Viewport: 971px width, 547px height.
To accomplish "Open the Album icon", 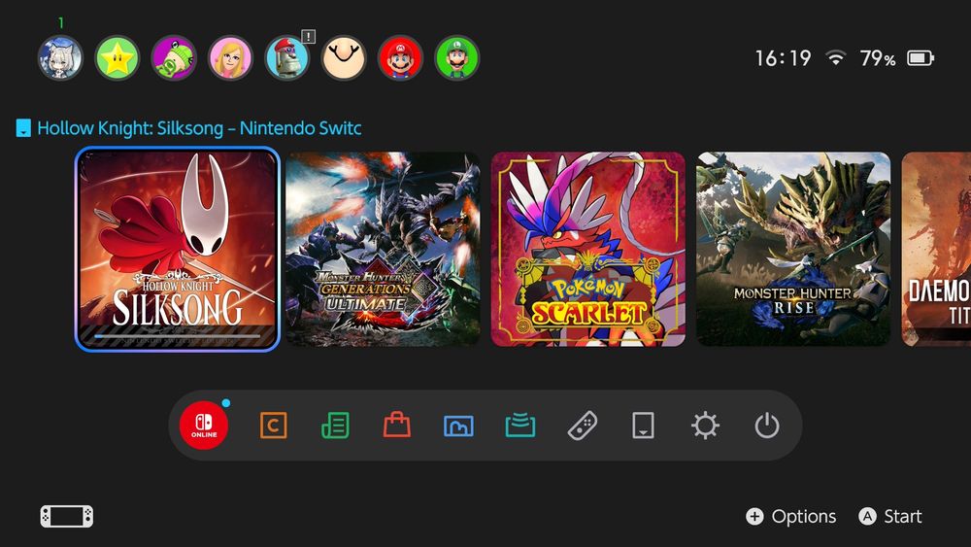I will point(458,426).
